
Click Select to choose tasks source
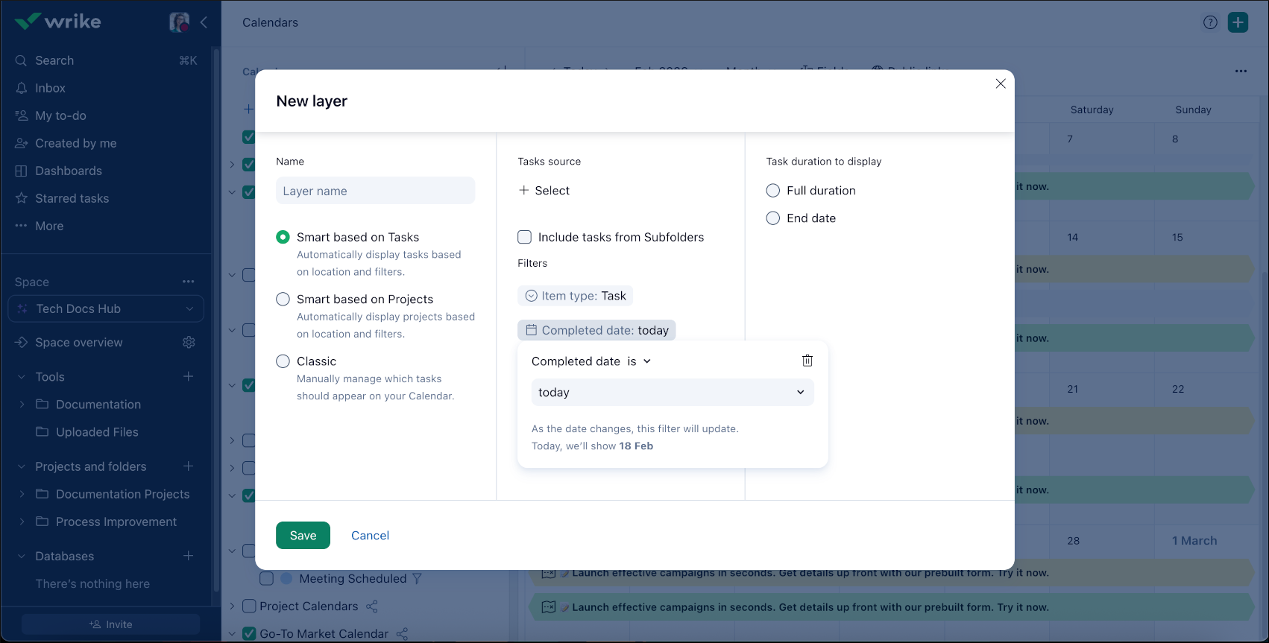point(544,191)
